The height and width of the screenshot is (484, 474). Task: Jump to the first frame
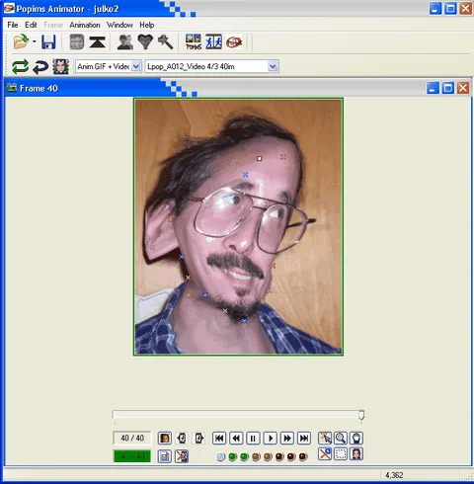pyautogui.click(x=219, y=439)
